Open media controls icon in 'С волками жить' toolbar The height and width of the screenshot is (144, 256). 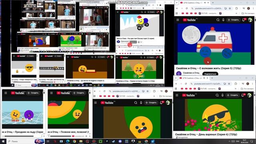[x=244, y=8]
